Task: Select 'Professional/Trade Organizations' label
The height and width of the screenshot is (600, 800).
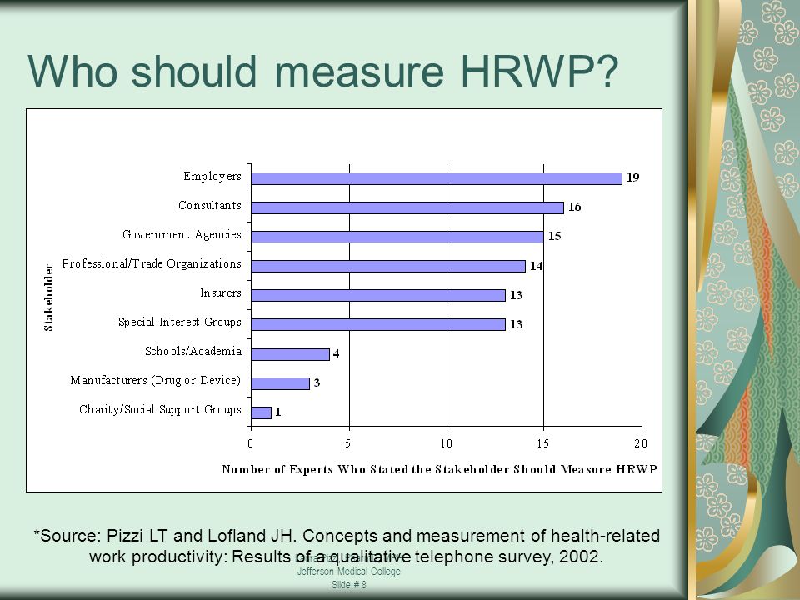Action: (x=152, y=264)
